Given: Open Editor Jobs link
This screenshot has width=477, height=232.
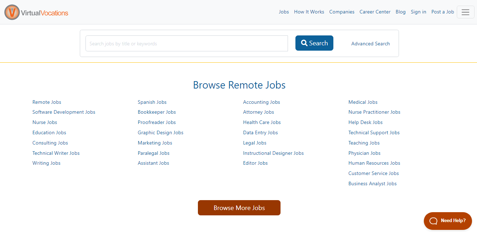Looking at the screenshot, I should pyautogui.click(x=255, y=163).
